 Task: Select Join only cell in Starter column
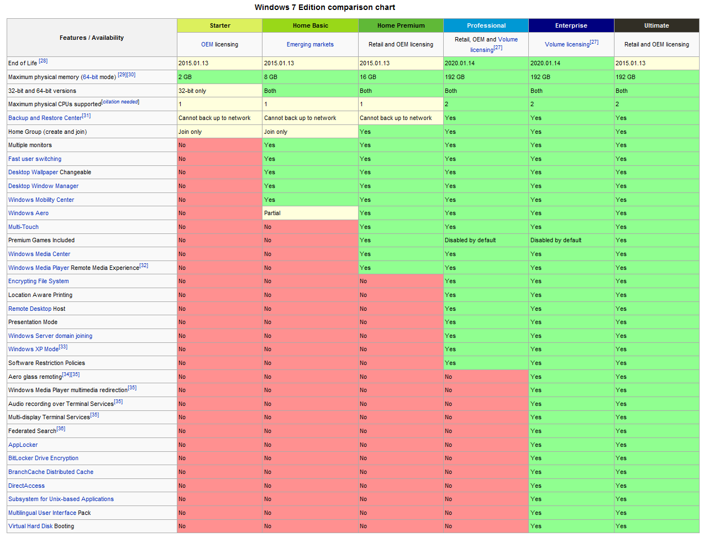tap(220, 132)
